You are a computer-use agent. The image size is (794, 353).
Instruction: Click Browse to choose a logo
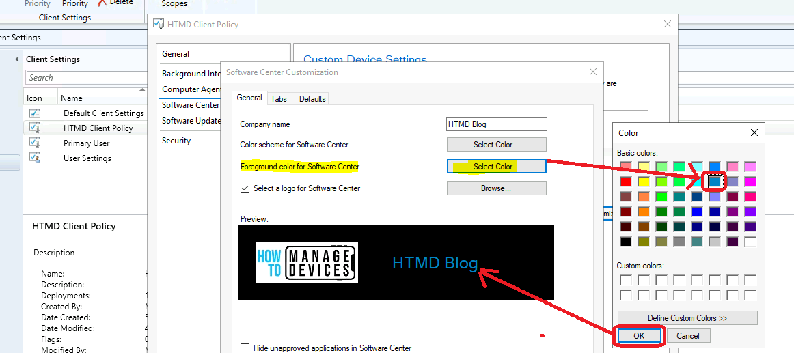(496, 188)
